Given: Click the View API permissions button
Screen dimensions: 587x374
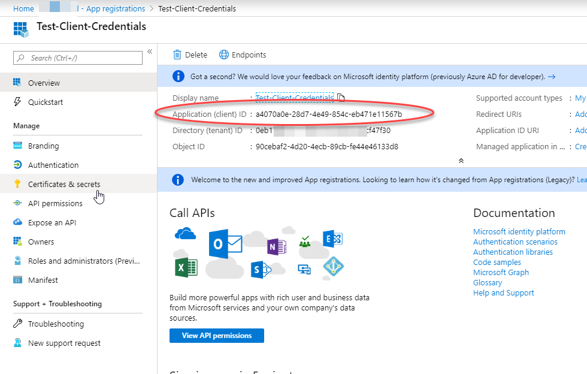Looking at the screenshot, I should [x=217, y=336].
